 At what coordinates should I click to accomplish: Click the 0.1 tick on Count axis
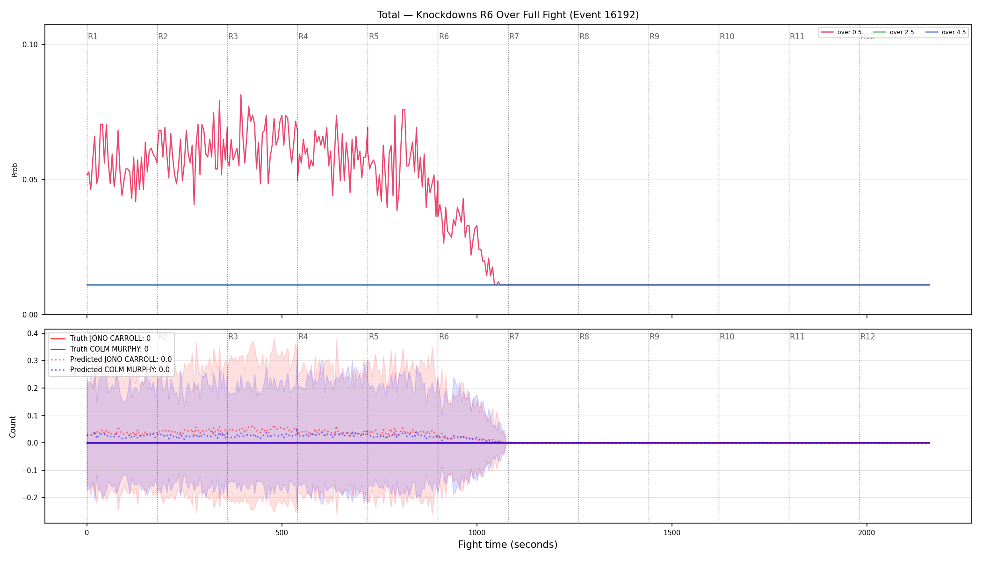pos(32,416)
